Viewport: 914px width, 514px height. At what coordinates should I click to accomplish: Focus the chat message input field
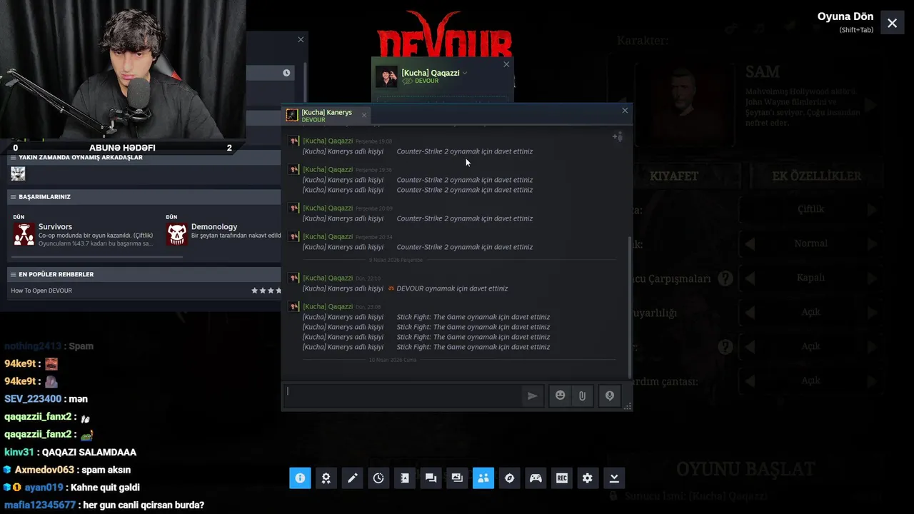[x=402, y=395]
